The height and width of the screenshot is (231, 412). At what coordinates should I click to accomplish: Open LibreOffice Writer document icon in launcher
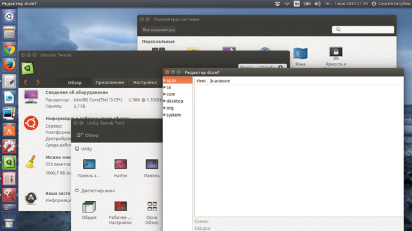click(9, 98)
